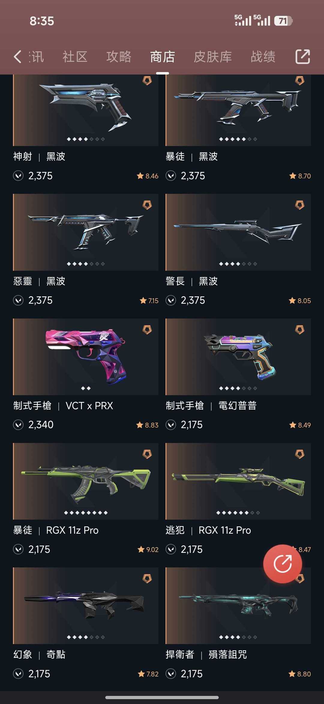Open the 皮肤库 tab
Image resolution: width=324 pixels, height=704 pixels.
[x=213, y=57]
